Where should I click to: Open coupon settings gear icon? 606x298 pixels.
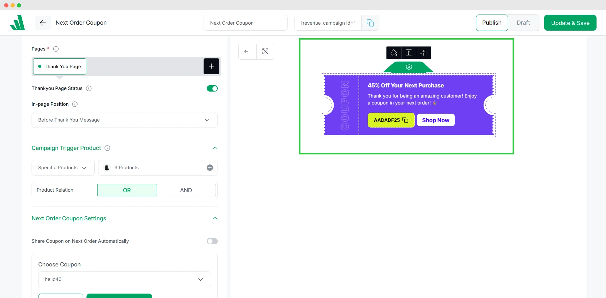click(x=409, y=67)
